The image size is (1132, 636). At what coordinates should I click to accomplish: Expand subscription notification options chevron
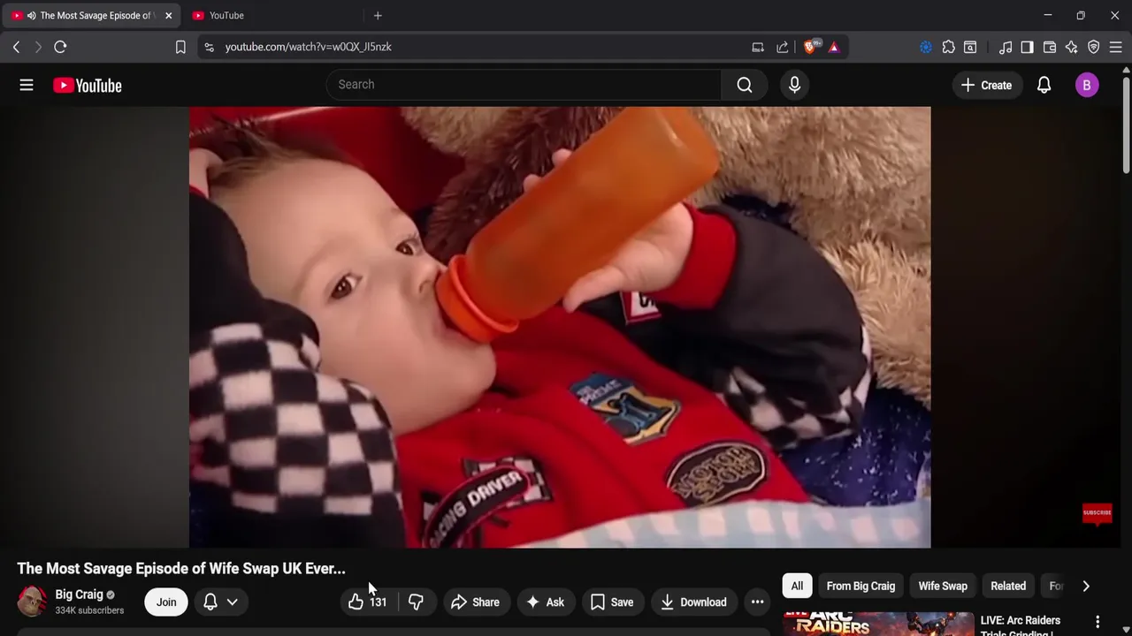pyautogui.click(x=233, y=602)
